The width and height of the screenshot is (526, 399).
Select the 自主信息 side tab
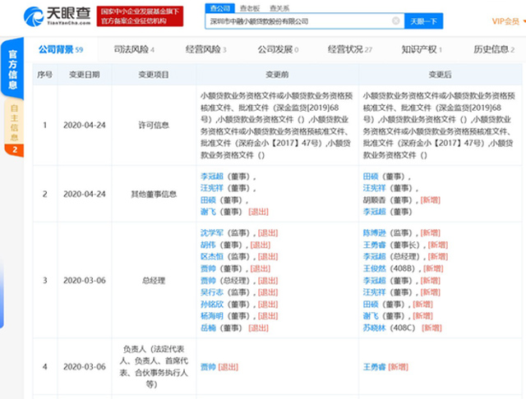tap(14, 122)
